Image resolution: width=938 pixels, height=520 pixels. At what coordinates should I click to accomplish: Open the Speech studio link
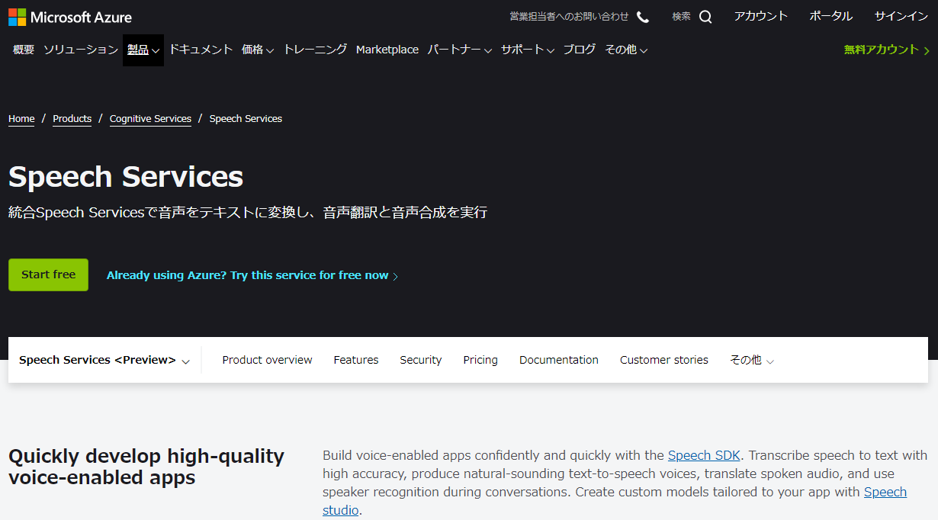(x=885, y=492)
